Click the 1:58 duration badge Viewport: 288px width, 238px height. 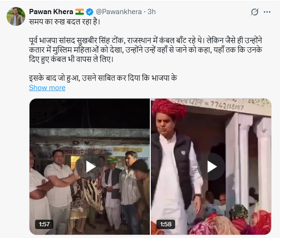click(x=166, y=224)
